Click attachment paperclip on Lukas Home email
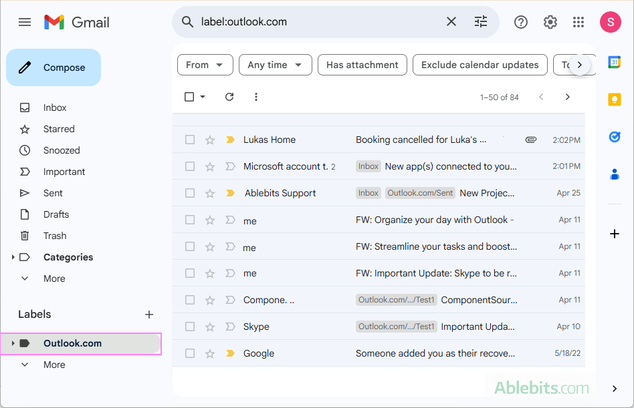634x408 pixels. pyautogui.click(x=531, y=140)
